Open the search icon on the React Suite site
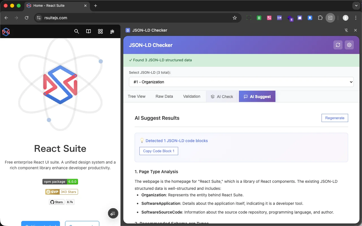 (77, 31)
